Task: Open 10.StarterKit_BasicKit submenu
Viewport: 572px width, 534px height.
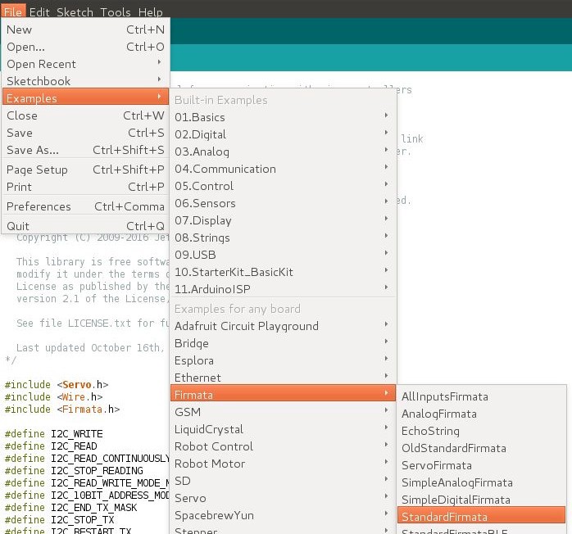Action: pyautogui.click(x=283, y=272)
